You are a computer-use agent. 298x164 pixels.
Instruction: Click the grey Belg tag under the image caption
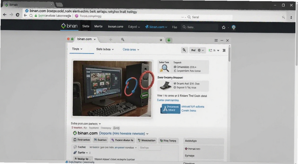tap(116, 128)
